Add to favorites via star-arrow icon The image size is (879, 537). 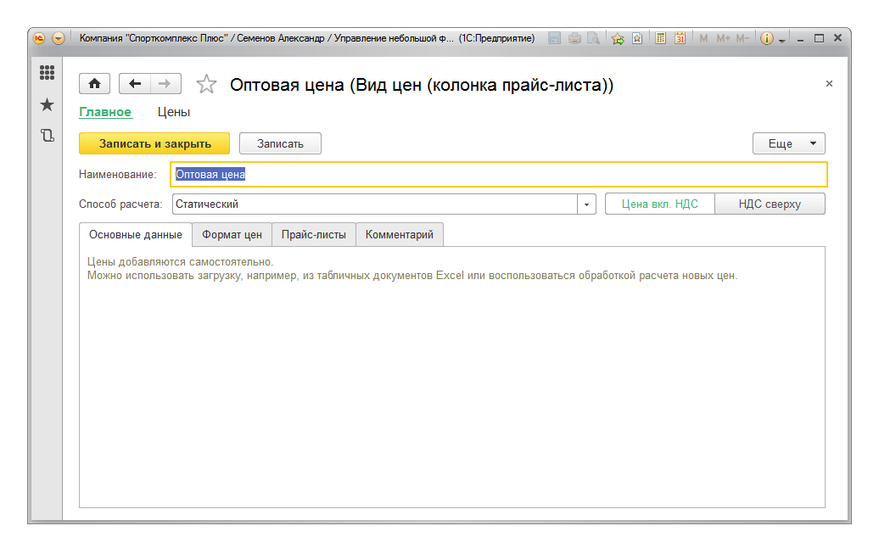coord(618,38)
